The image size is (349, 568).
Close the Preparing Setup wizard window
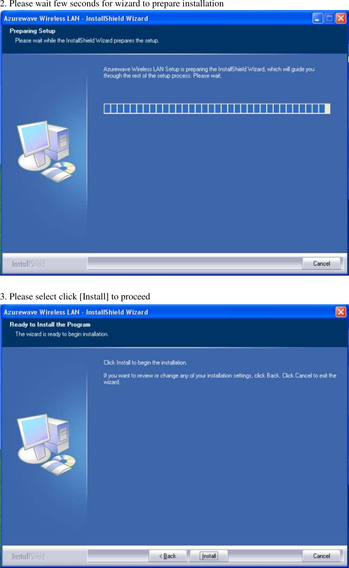pos(341,18)
